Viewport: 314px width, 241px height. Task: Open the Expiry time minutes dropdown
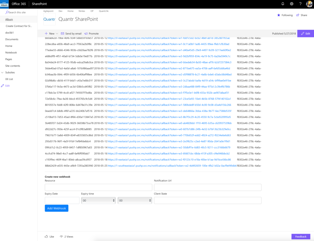135,201
